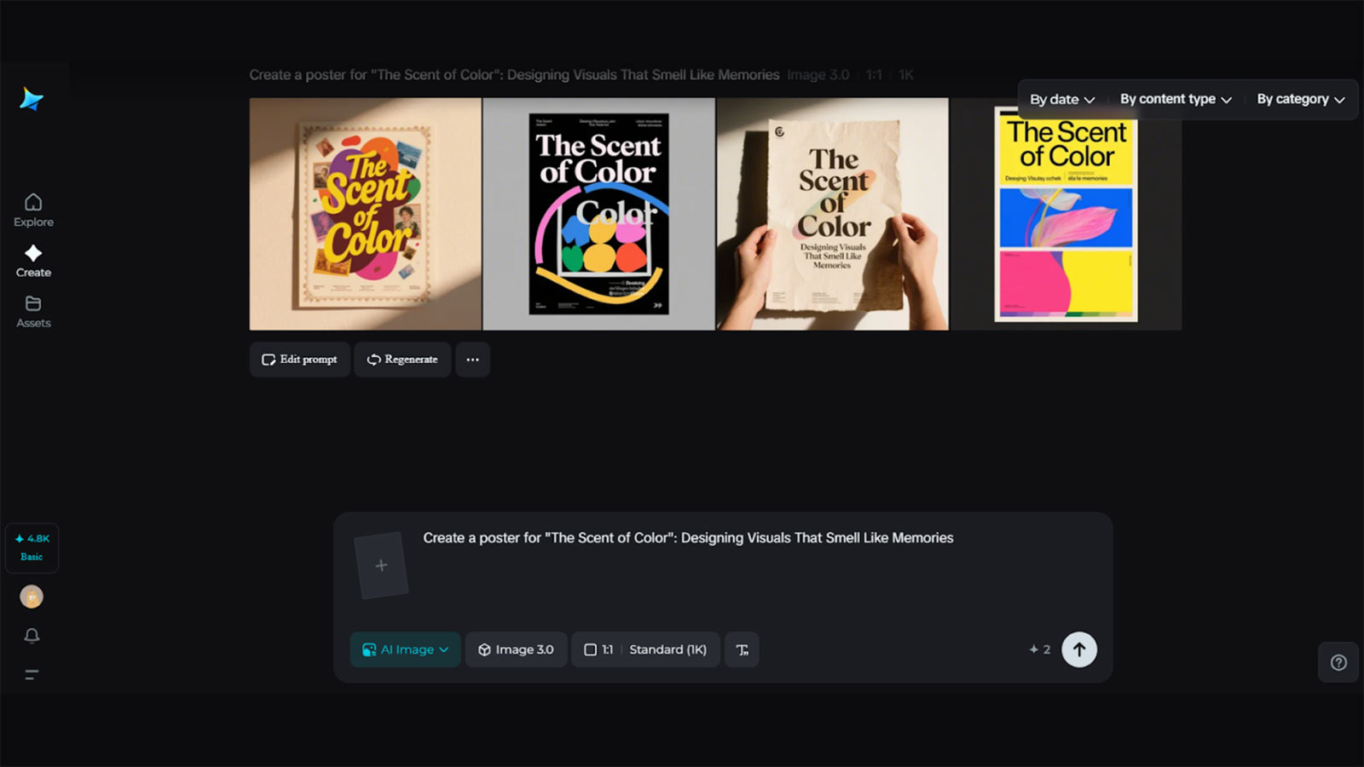Image resolution: width=1364 pixels, height=767 pixels.
Task: Click the Dreamina logo at top left
Action: [32, 100]
